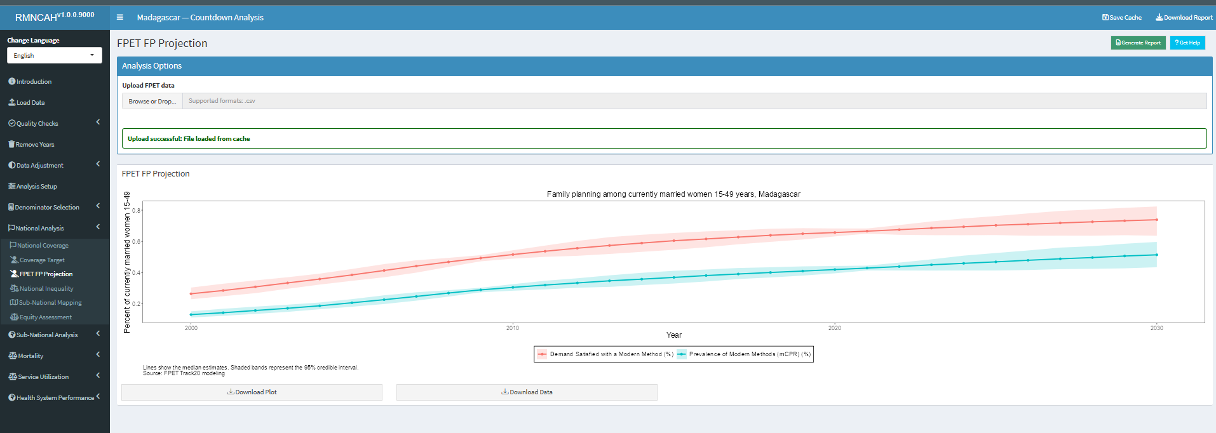Click the Sub-National Analysis globe icon
1216x433 pixels.
click(11, 335)
